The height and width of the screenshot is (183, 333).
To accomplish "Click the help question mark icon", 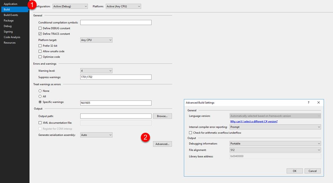I will tap(308, 103).
